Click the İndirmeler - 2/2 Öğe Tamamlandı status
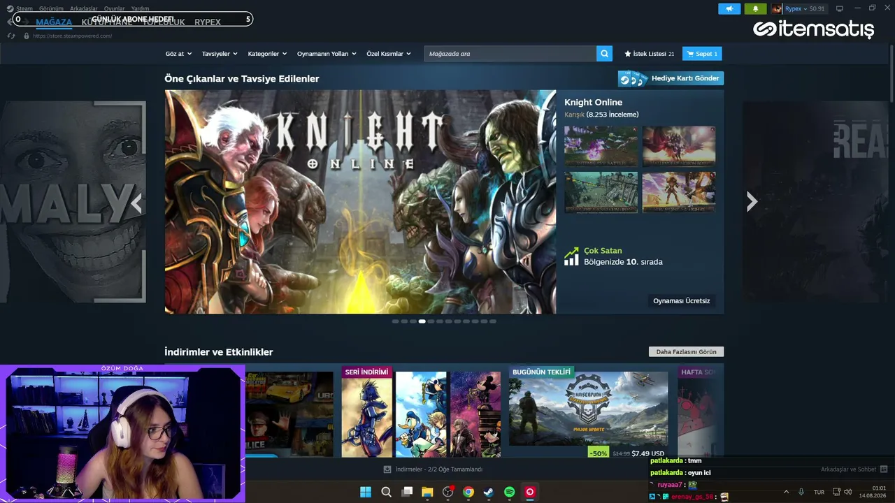The width and height of the screenshot is (895, 503). tap(439, 469)
